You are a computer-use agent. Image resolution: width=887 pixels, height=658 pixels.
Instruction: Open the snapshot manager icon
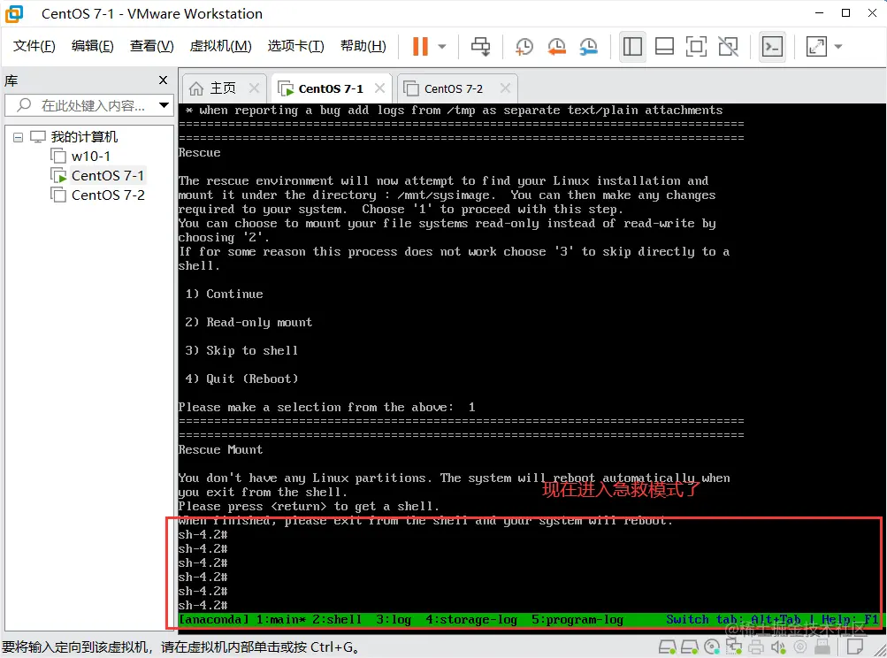tap(588, 46)
